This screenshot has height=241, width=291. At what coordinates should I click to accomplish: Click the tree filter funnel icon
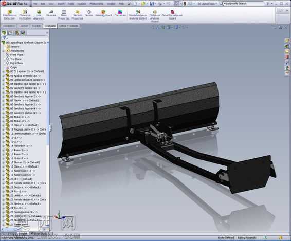click(x=4, y=38)
